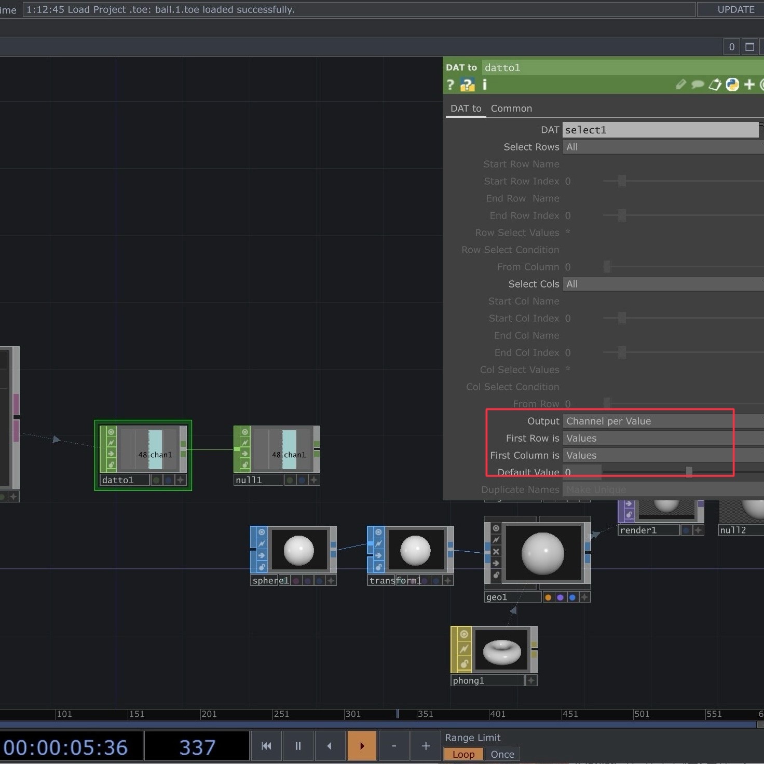Screen dimensions: 764x764
Task: Set Range Limit to Once
Action: pyautogui.click(x=502, y=754)
